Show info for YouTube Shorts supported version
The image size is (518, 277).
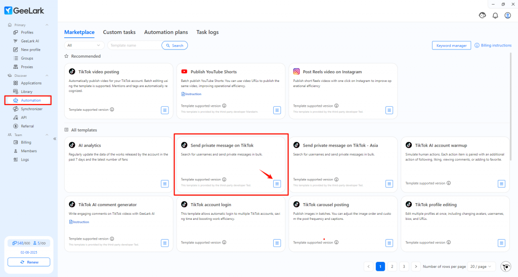click(x=224, y=106)
